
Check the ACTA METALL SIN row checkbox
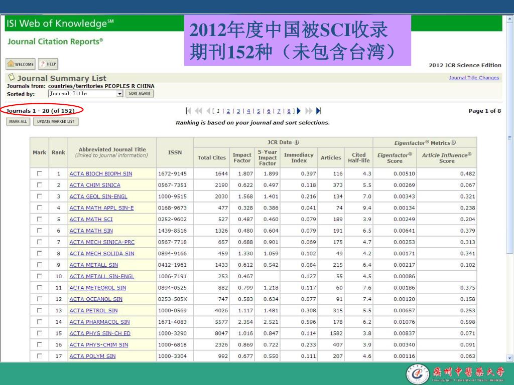[40, 265]
